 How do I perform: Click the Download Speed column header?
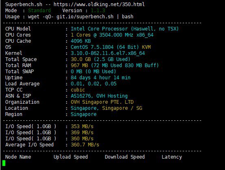(125, 157)
